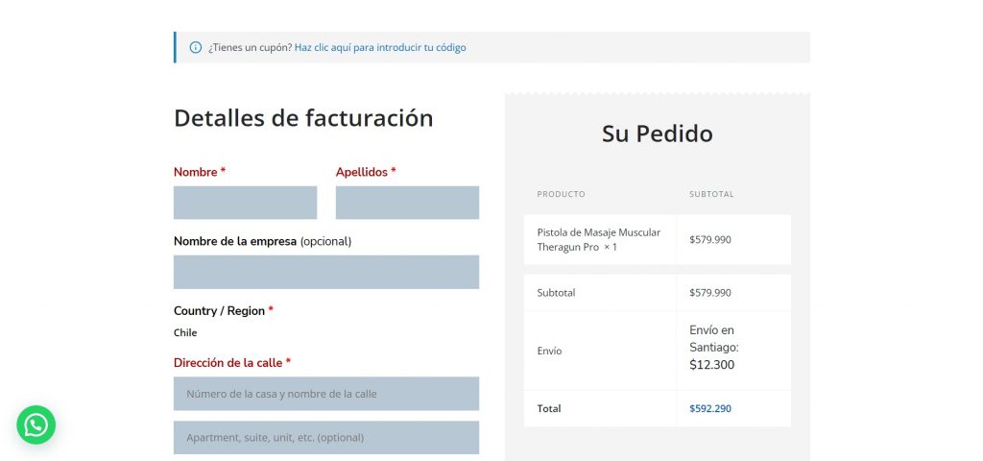983x461 pixels.
Task: Focus the Apellidos input field
Action: pyautogui.click(x=407, y=203)
